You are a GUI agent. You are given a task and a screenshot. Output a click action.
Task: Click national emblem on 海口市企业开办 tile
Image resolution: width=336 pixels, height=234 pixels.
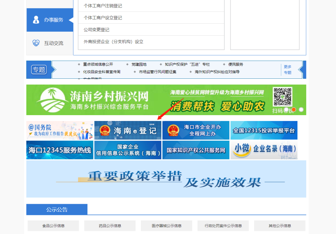pyautogui.click(x=173, y=130)
